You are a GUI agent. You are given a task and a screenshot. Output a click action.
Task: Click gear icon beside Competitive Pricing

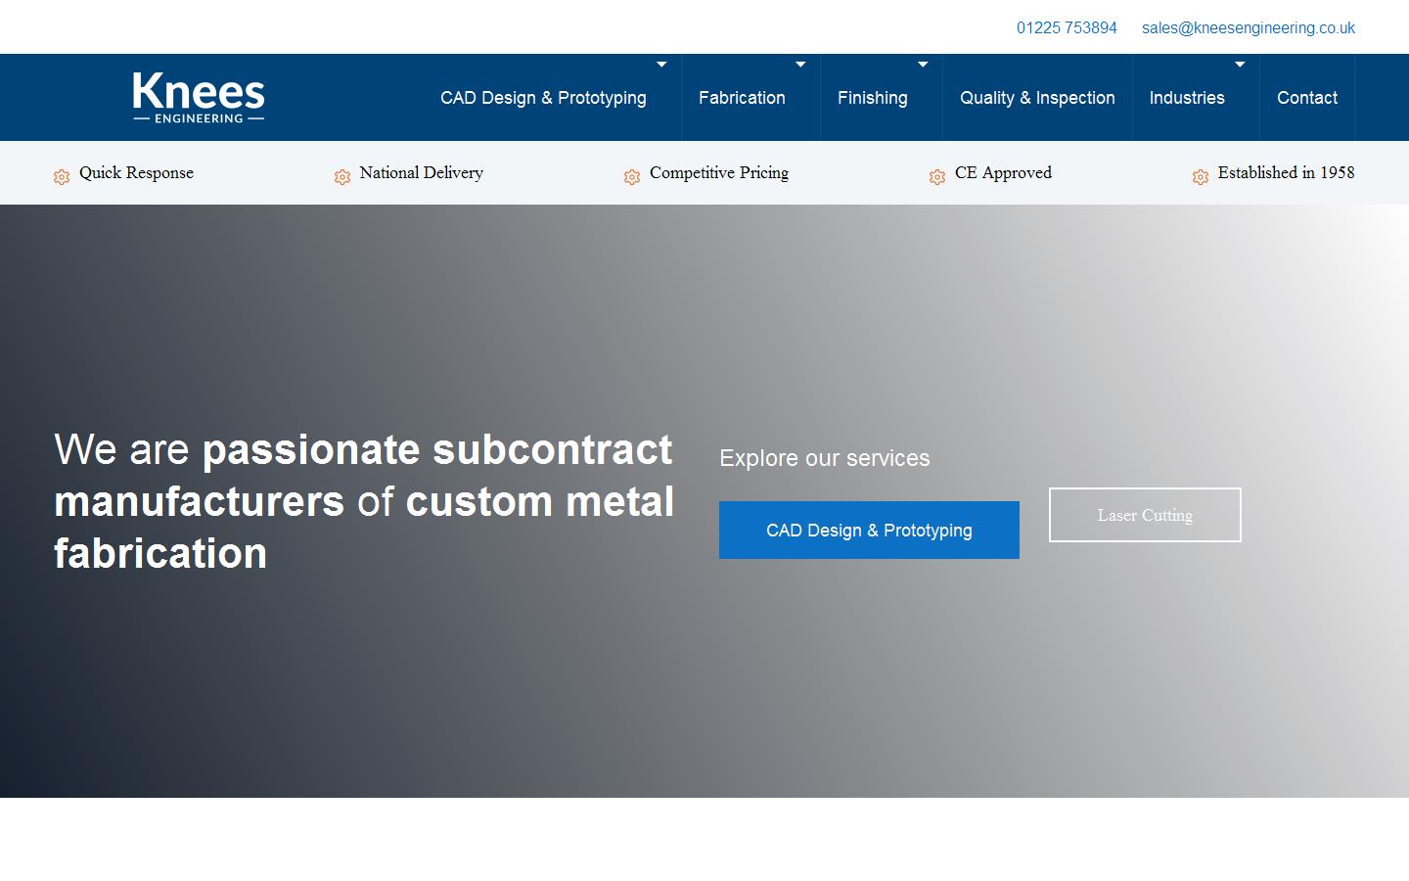[632, 176]
